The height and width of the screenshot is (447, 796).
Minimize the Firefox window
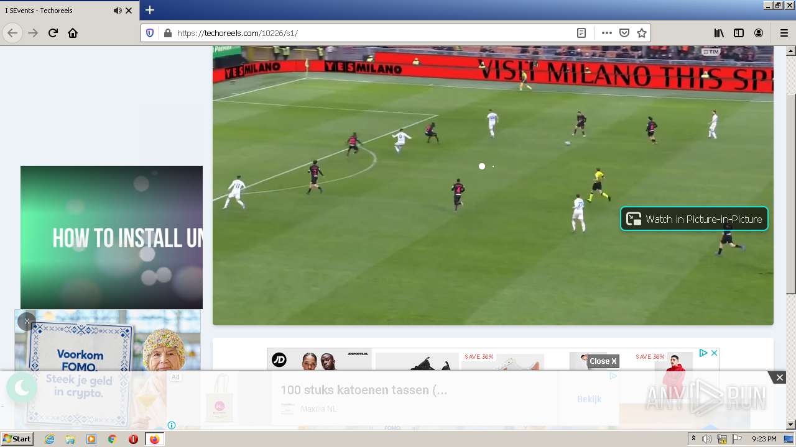tap(768, 5)
